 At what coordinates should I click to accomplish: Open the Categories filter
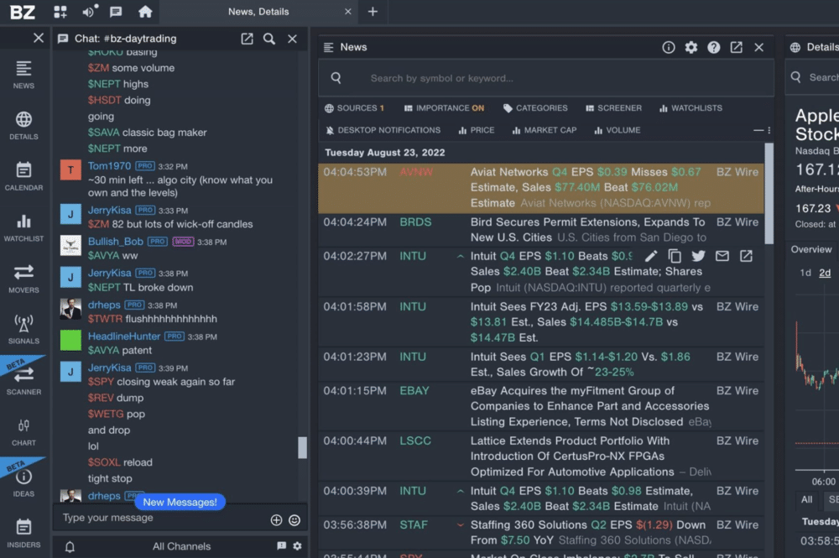pos(535,108)
